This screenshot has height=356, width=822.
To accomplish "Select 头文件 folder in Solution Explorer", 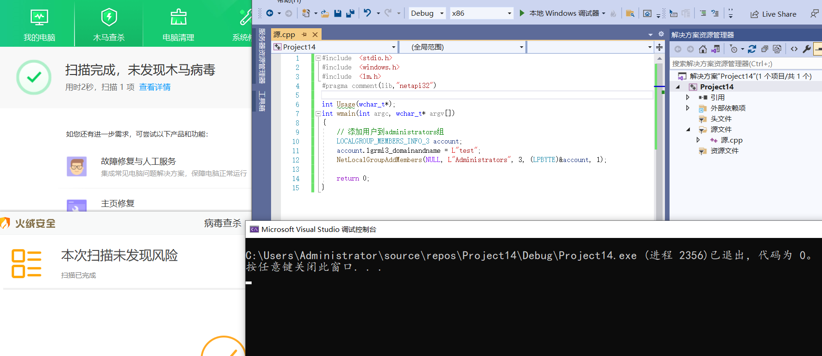I will click(721, 119).
